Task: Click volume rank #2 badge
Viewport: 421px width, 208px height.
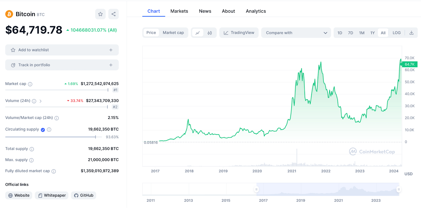Action: point(115,107)
